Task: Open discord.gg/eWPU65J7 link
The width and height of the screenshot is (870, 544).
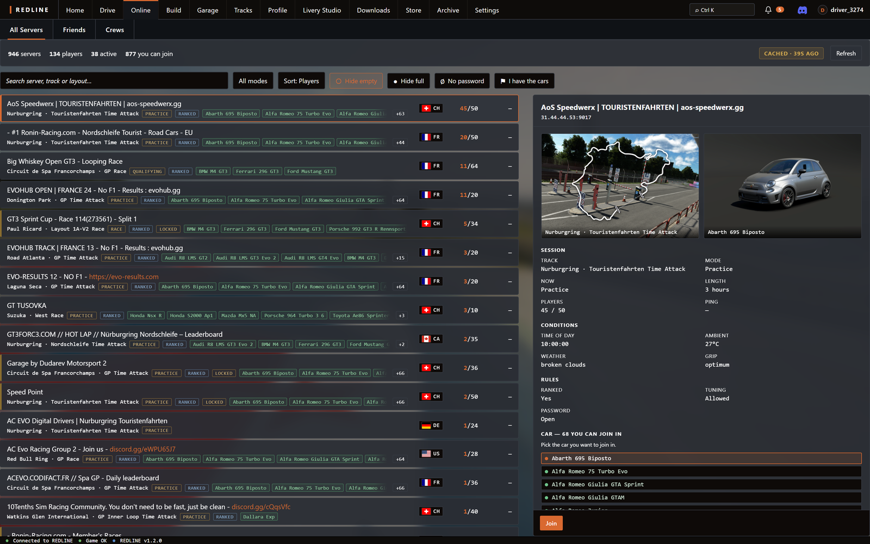Action: (142, 449)
